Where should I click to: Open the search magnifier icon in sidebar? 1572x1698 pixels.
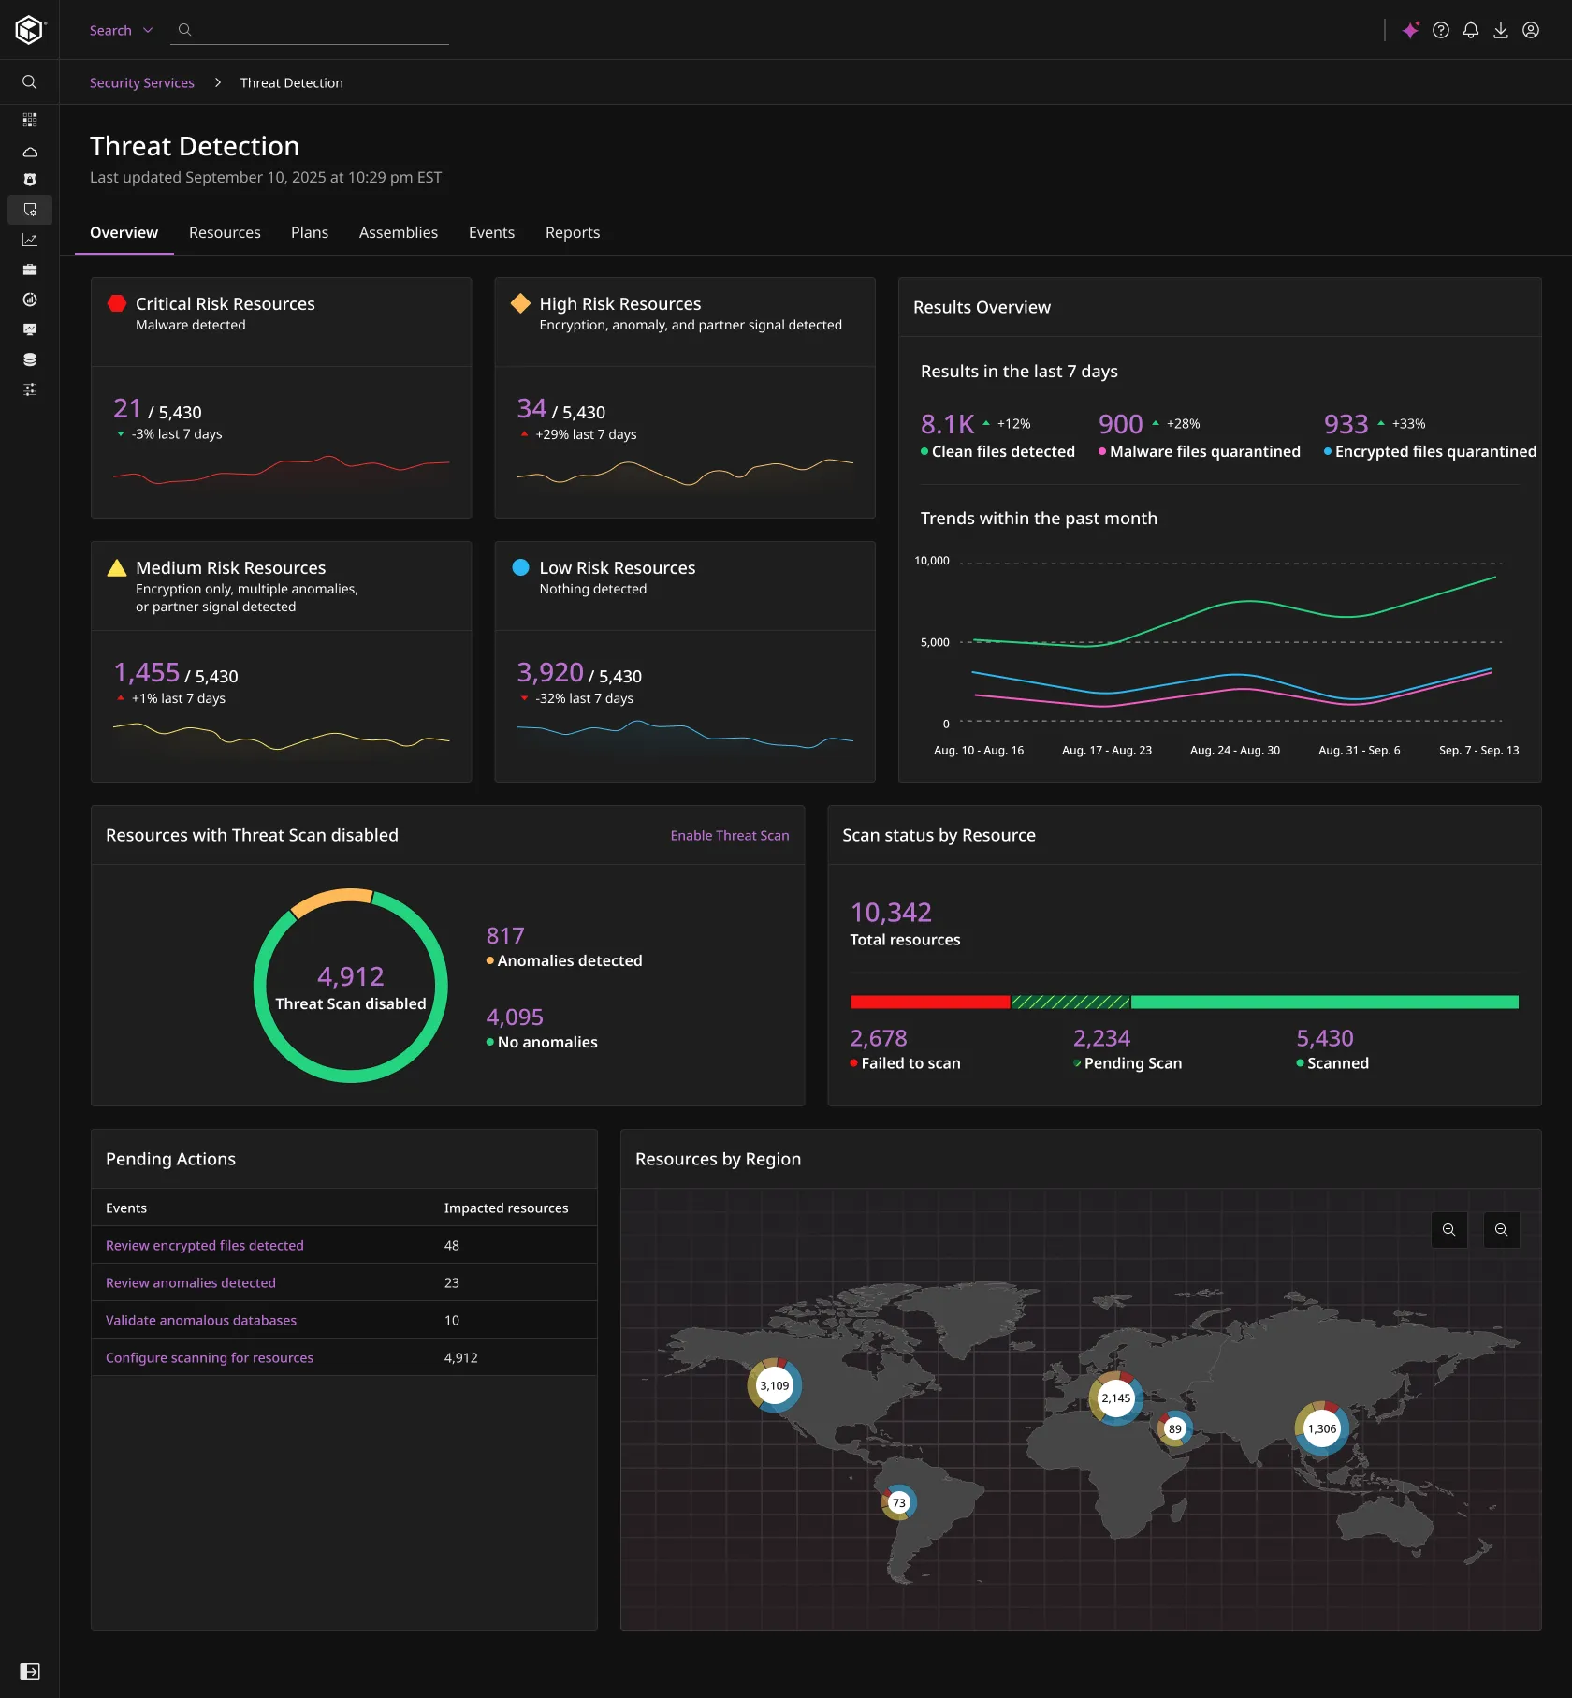(30, 82)
